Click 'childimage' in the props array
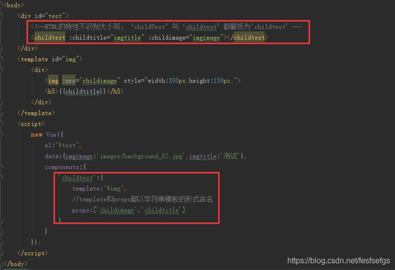The height and width of the screenshot is (270, 395). coord(117,210)
